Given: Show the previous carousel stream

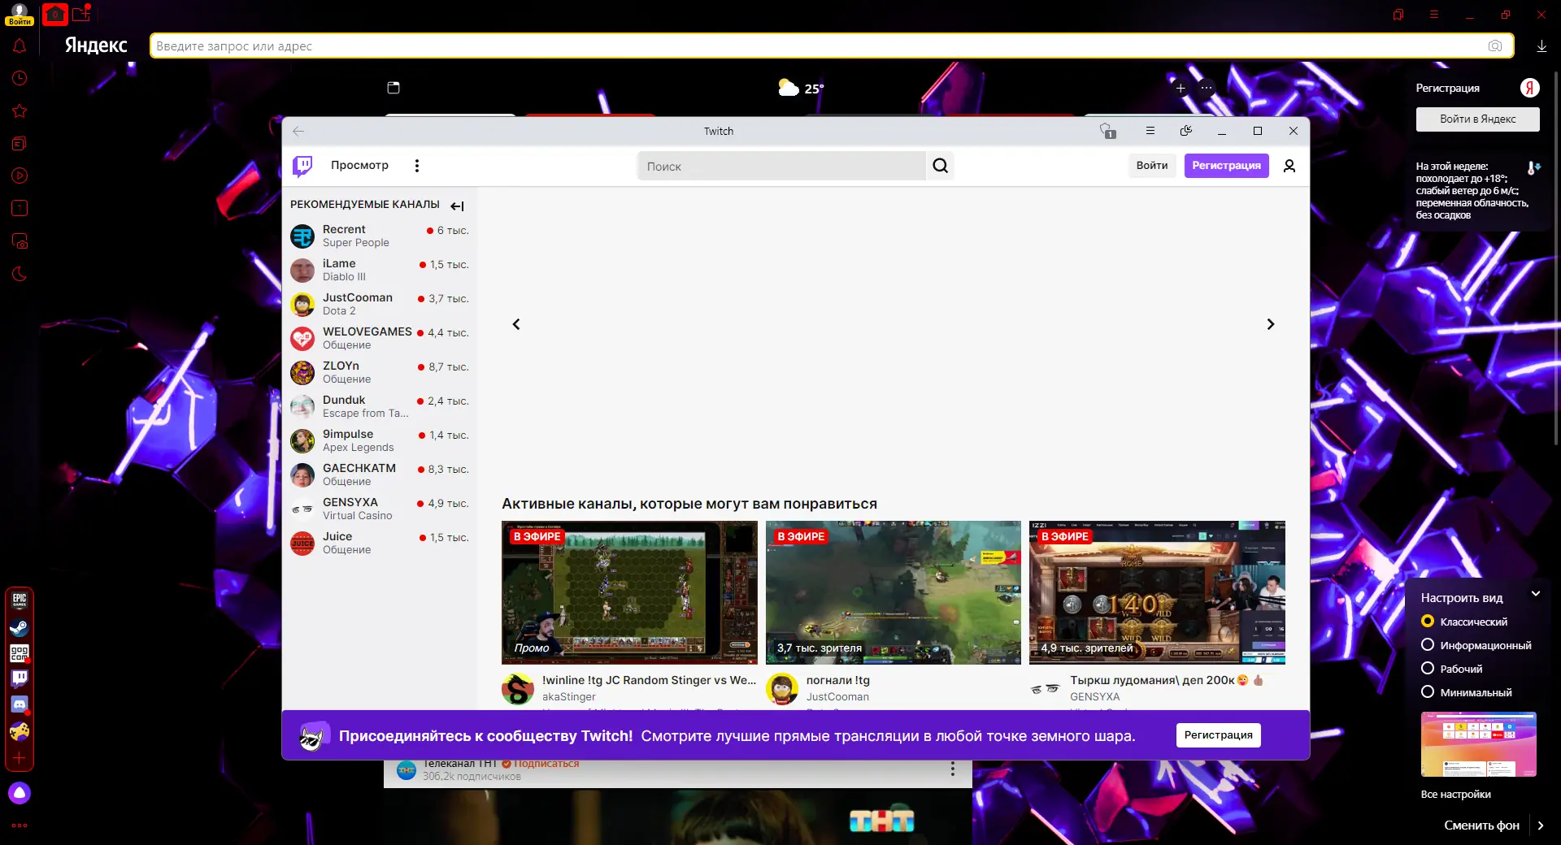Looking at the screenshot, I should point(516,324).
